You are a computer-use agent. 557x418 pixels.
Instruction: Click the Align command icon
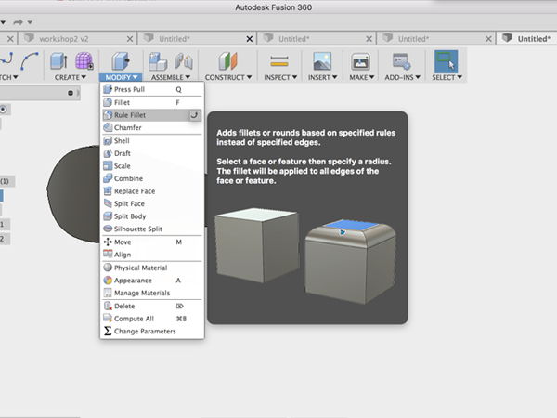pos(108,254)
